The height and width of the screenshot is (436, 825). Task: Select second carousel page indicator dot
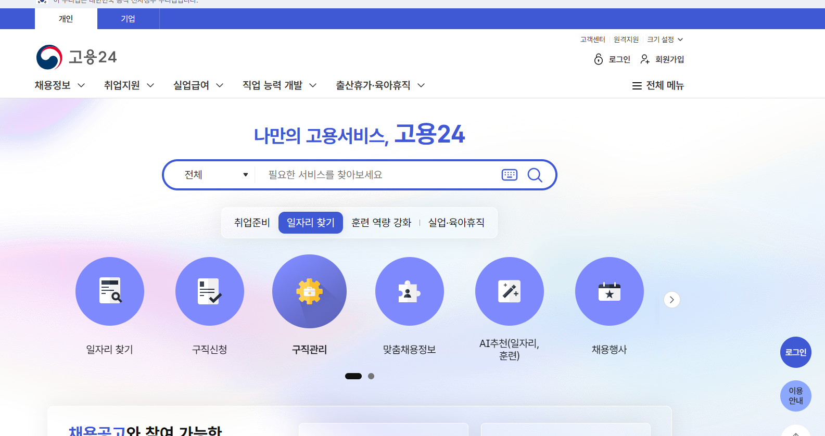(371, 376)
